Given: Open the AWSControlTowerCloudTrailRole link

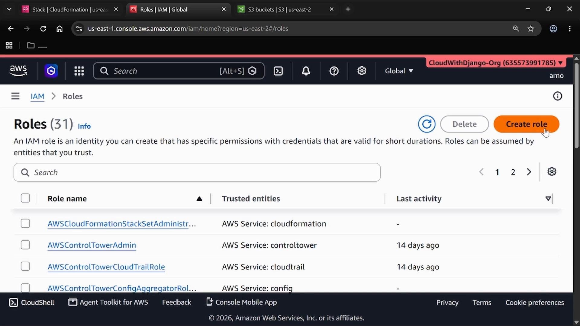Looking at the screenshot, I should click(x=106, y=267).
